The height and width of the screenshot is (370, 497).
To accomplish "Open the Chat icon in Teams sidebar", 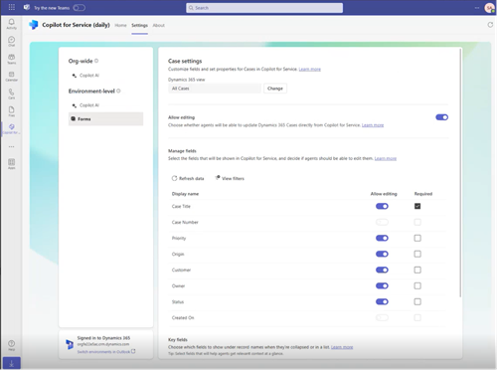I will 12,41.
